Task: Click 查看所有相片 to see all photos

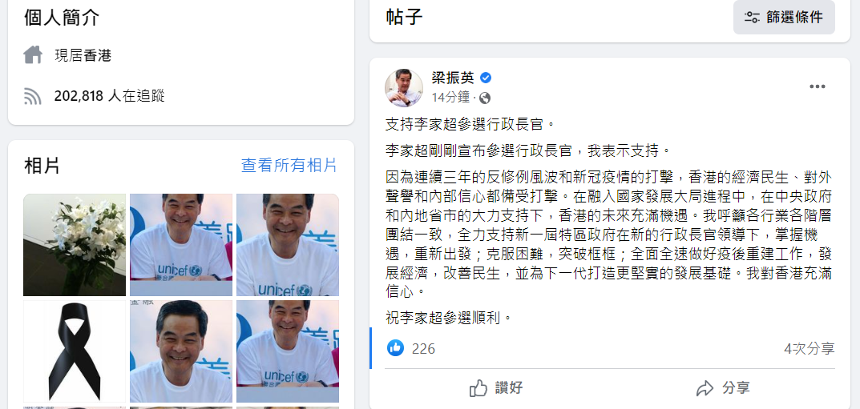Action: [x=289, y=166]
